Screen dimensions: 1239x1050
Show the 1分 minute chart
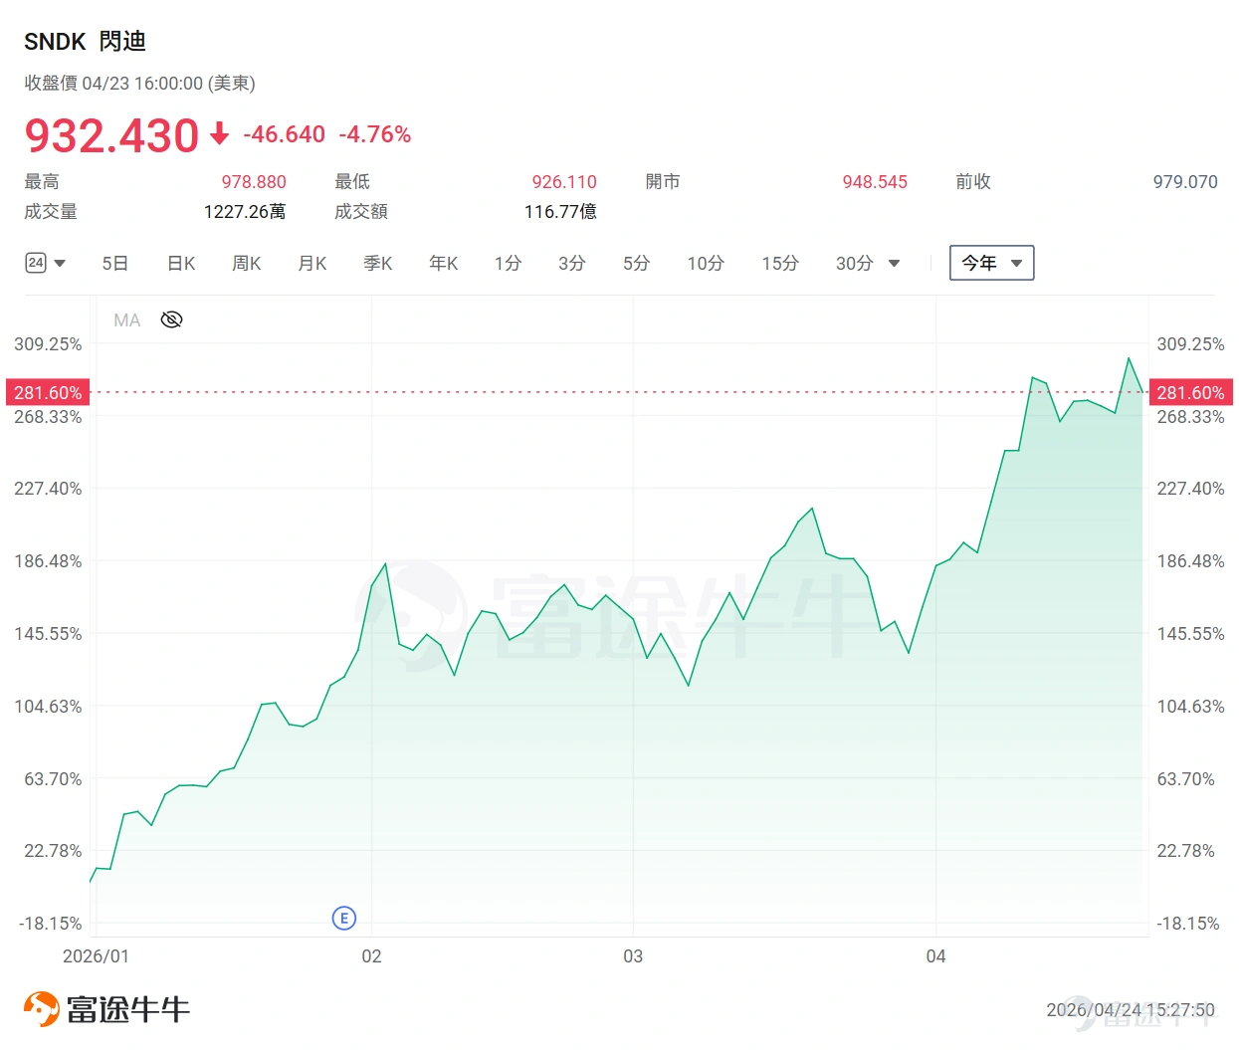point(508,263)
